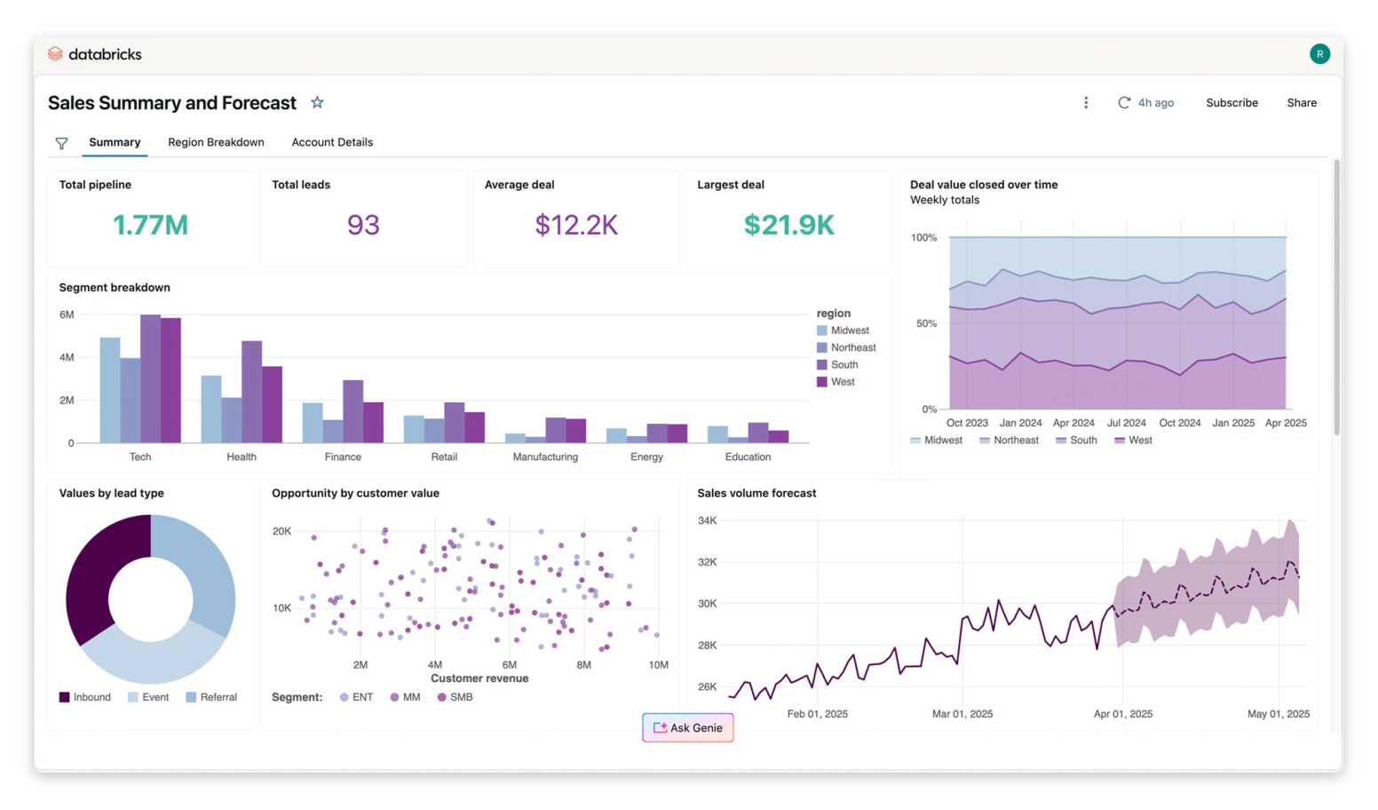Click the Deal value closed over time title
This screenshot has width=1378, height=810.
984,185
